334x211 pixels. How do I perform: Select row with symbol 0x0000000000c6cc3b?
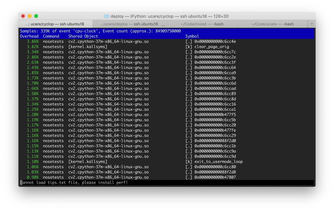coord(167,78)
